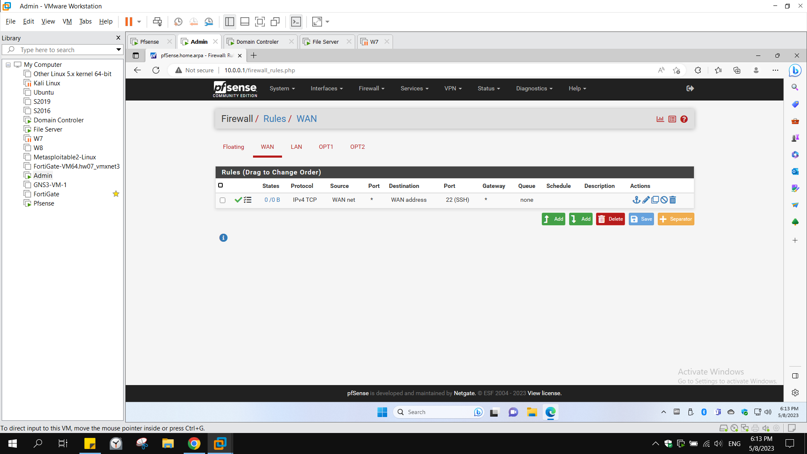807x454 pixels.
Task: Open pfSense logout icon in navbar
Action: (690, 88)
